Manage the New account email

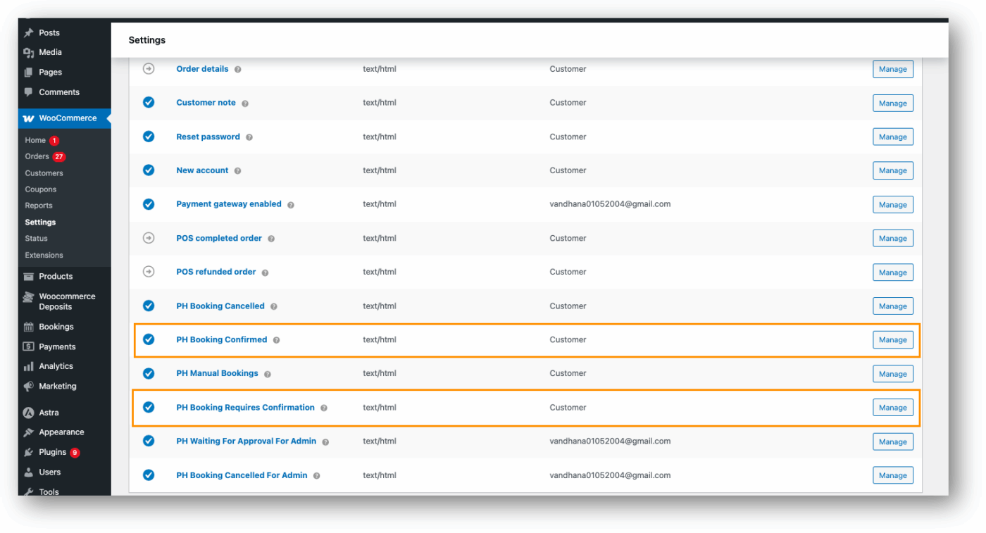[x=893, y=170]
